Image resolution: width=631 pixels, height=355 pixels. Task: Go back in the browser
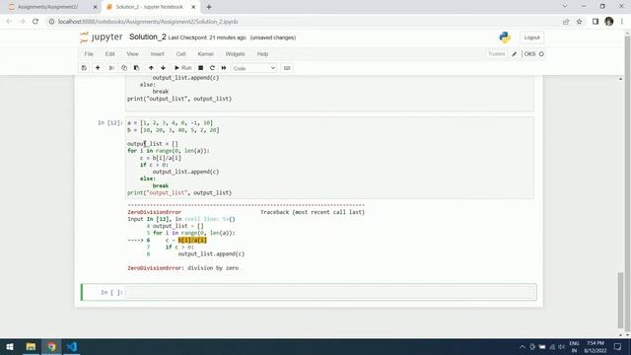9,22
